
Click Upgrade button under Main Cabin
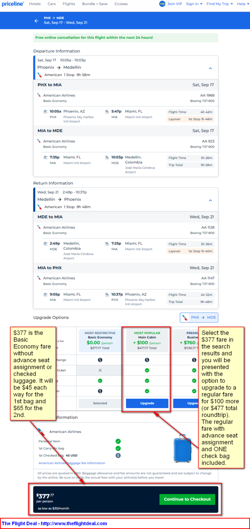coord(147,403)
